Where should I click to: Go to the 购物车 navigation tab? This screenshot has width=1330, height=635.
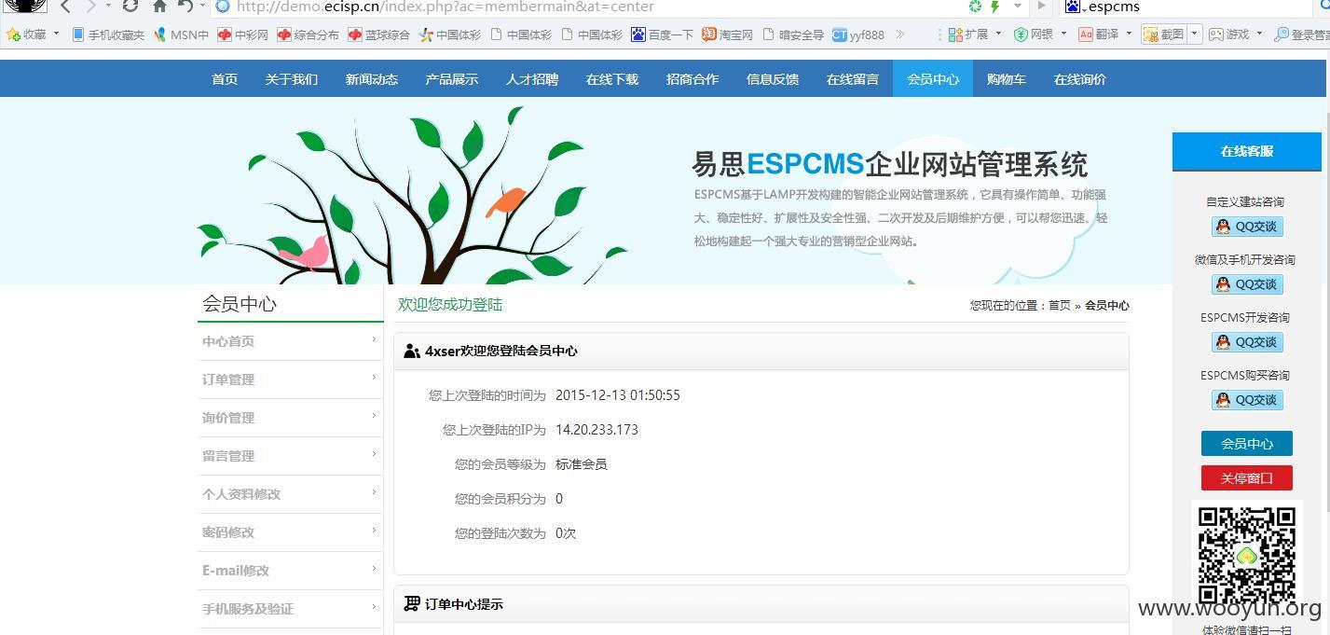coord(1007,79)
